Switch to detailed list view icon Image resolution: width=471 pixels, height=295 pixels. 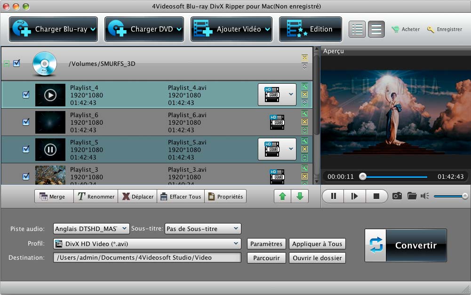(358, 29)
